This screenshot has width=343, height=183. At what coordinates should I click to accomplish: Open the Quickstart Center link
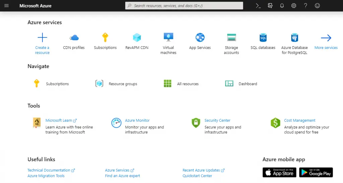[197, 176]
